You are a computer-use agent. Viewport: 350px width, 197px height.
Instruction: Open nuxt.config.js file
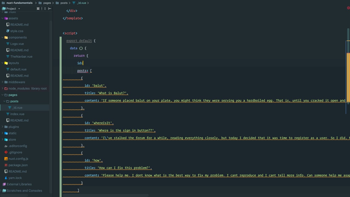tap(18, 159)
